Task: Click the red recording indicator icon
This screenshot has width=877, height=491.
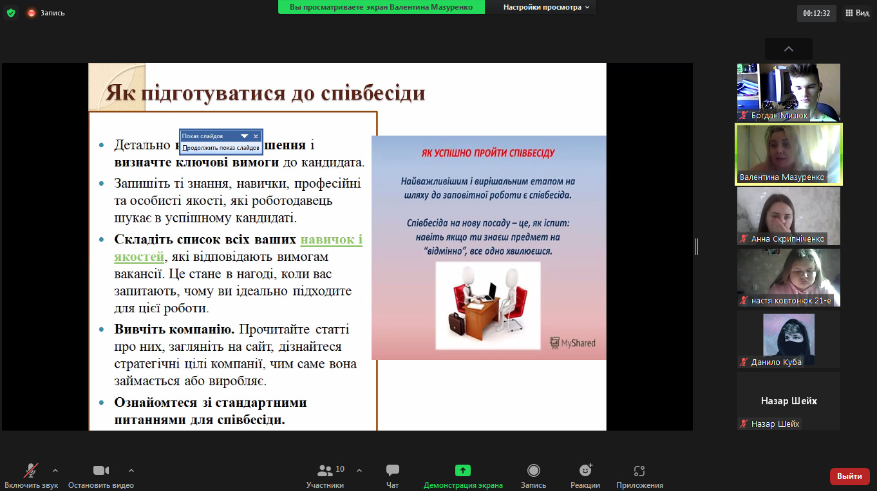Action: tap(32, 13)
